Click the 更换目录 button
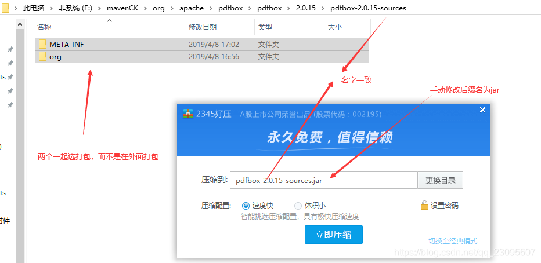The image size is (541, 263). point(440,180)
